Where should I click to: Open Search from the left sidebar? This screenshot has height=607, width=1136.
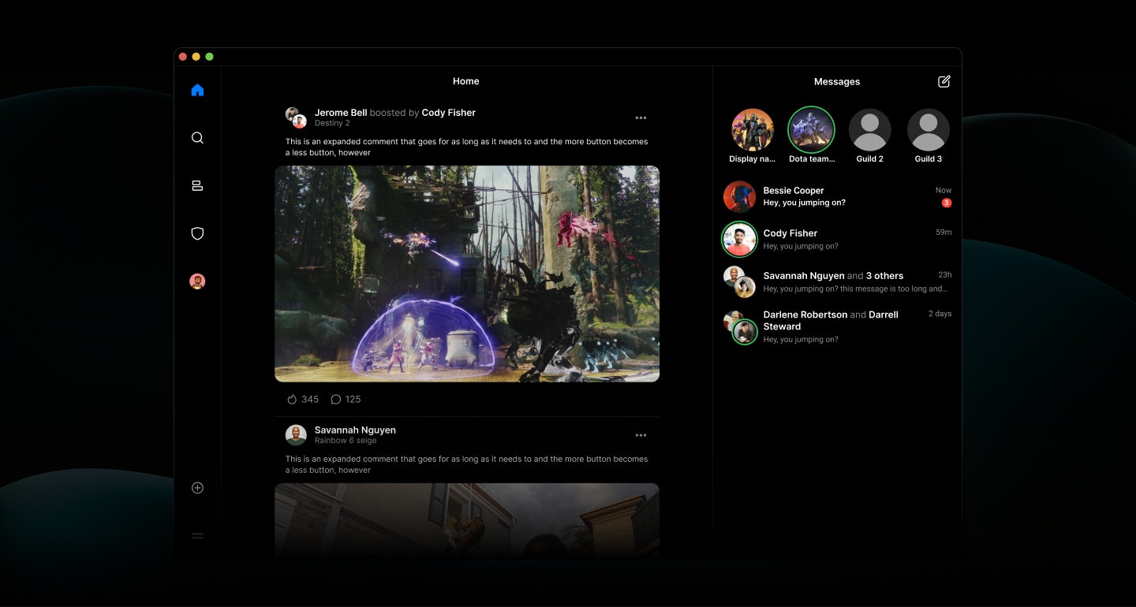[x=197, y=137]
